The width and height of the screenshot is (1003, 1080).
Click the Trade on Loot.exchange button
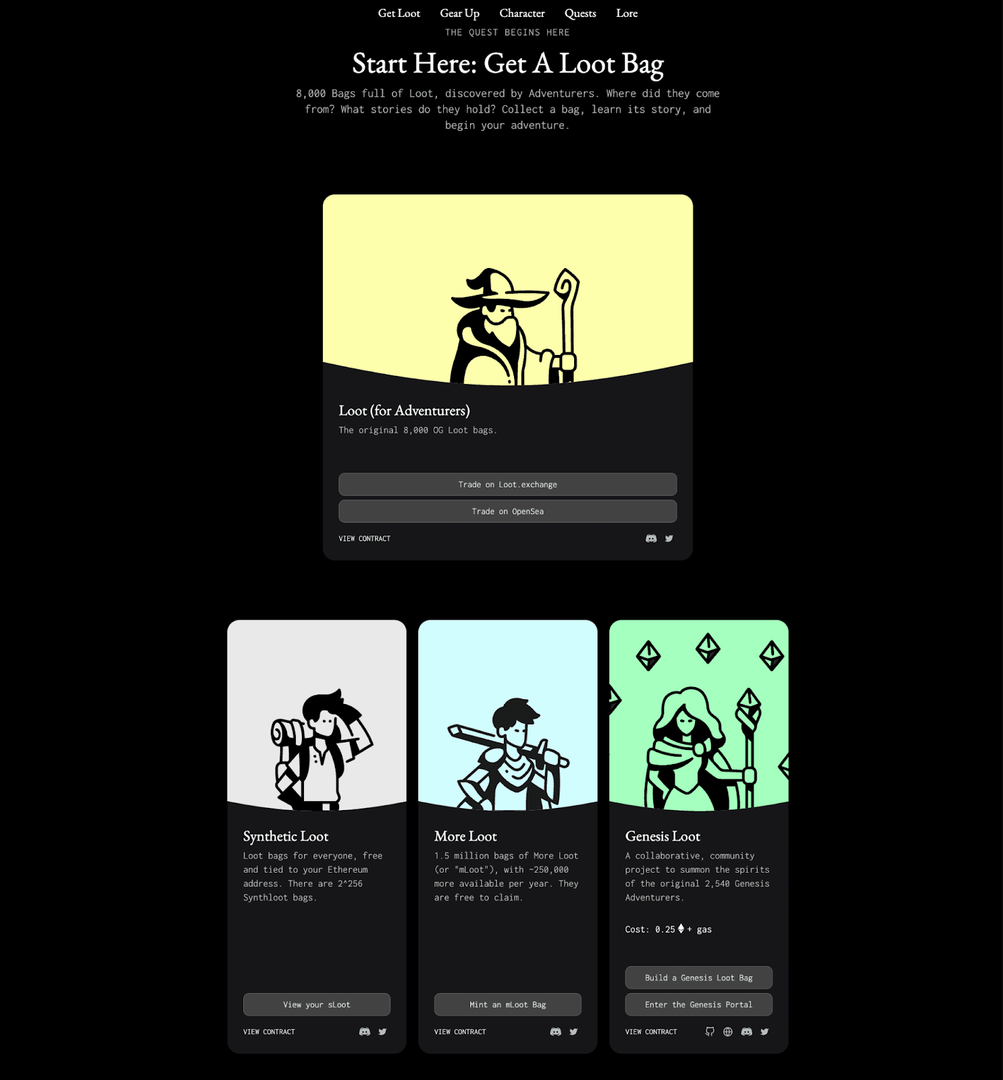pos(508,485)
